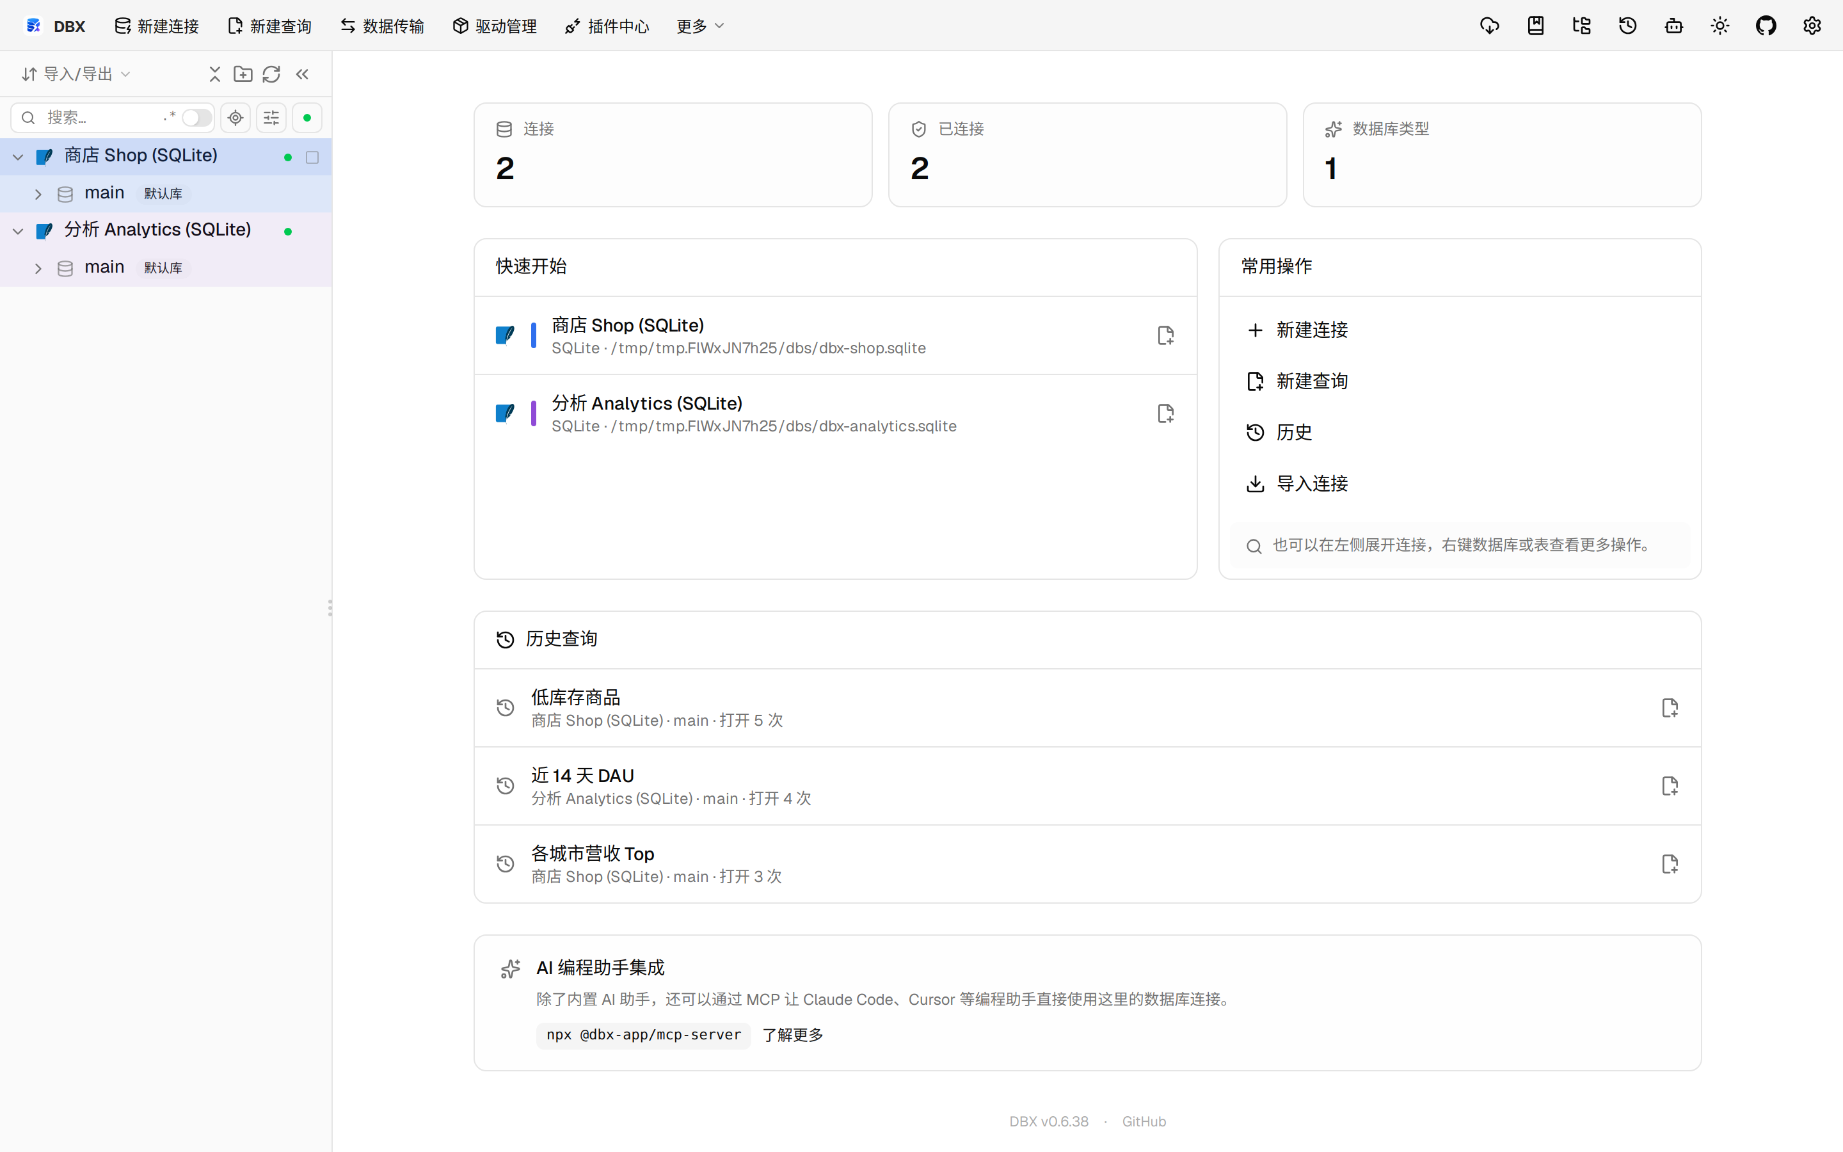Toggle the connected-only green dot filter
The image size is (1843, 1152).
[x=307, y=117]
